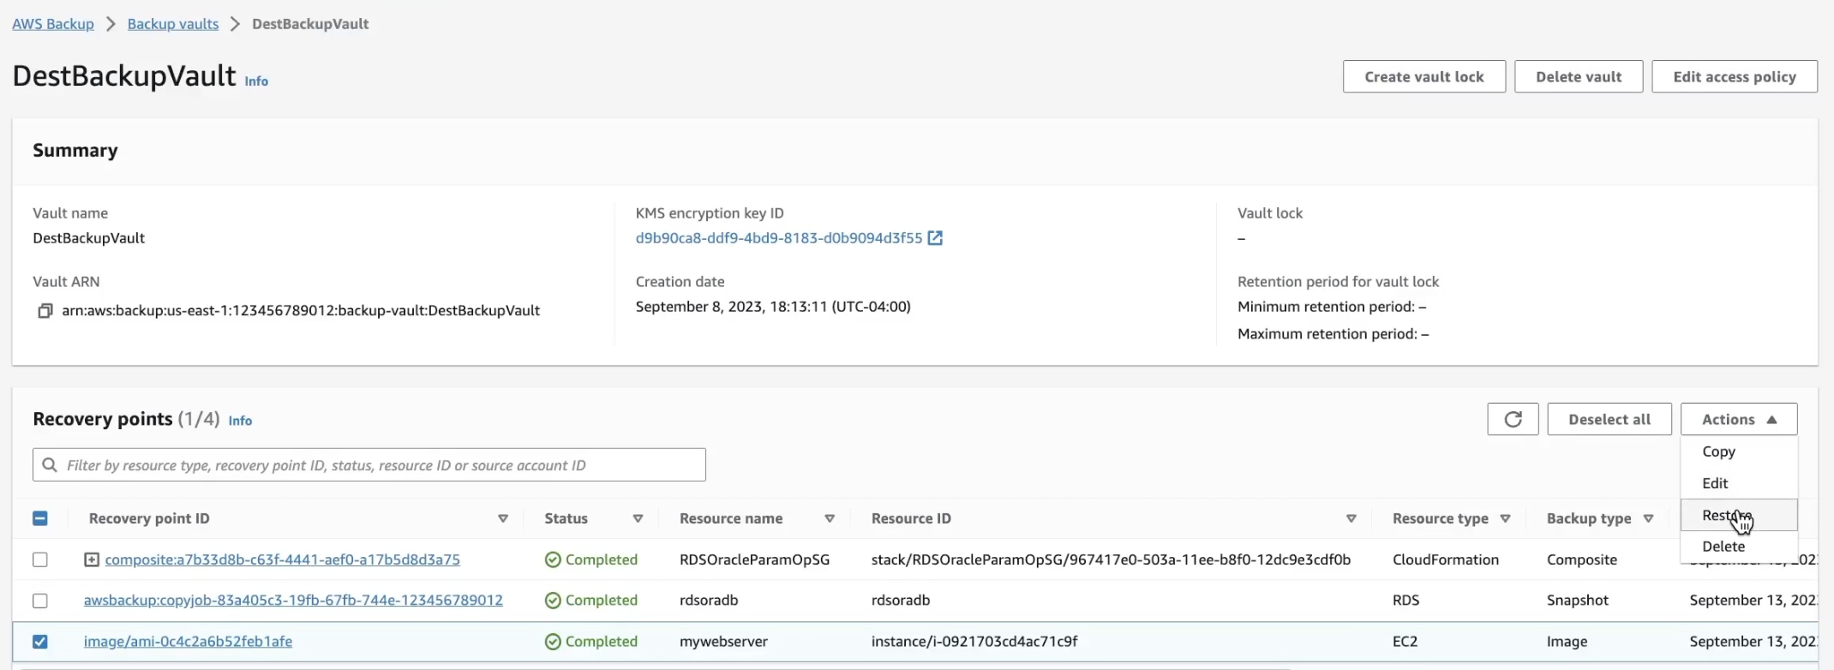The image size is (1834, 670).
Task: Select the Snapshot backup type cell
Action: (1578, 601)
